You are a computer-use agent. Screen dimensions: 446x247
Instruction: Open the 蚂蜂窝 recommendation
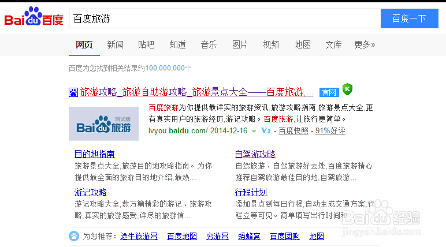pyautogui.click(x=249, y=236)
